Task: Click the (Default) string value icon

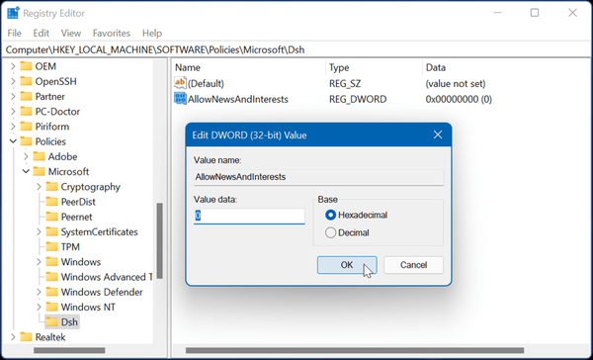Action: (180, 83)
